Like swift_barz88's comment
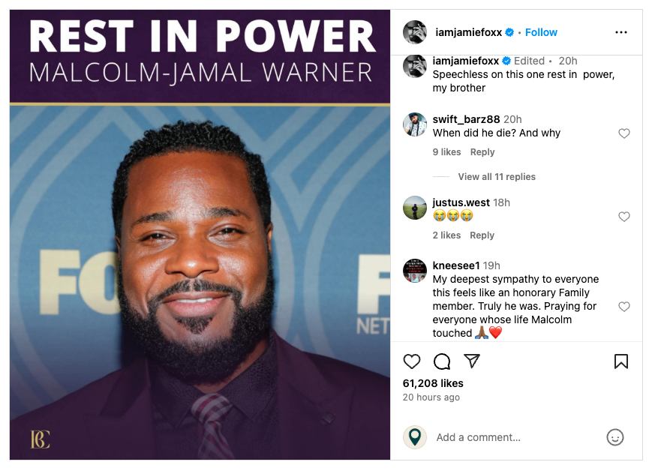Image resolution: width=655 pixels, height=471 pixels. click(x=624, y=133)
